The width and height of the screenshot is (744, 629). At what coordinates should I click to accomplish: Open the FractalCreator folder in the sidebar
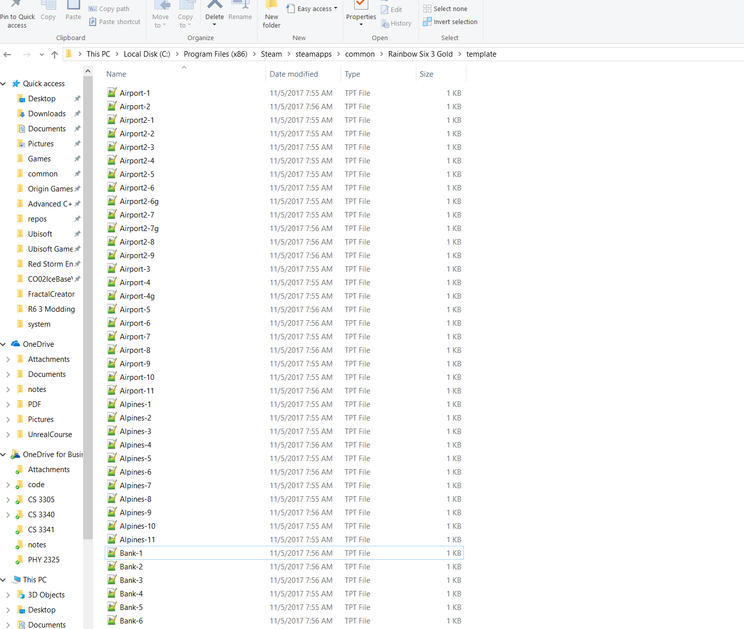pos(51,294)
